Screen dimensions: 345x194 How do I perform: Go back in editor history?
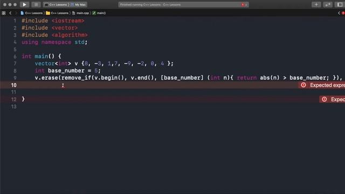[x=10, y=13]
